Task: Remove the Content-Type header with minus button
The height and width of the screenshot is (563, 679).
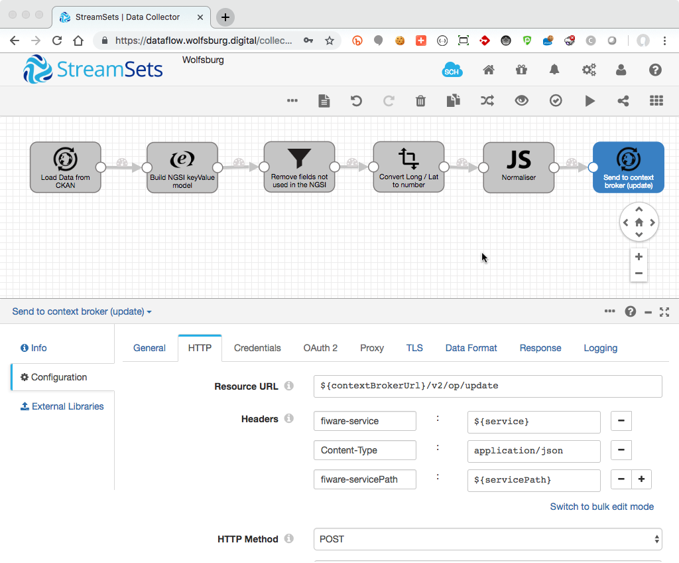Action: [621, 450]
